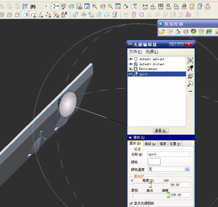Open the layers tool
This screenshot has width=218, height=207.
[x=71, y=6]
